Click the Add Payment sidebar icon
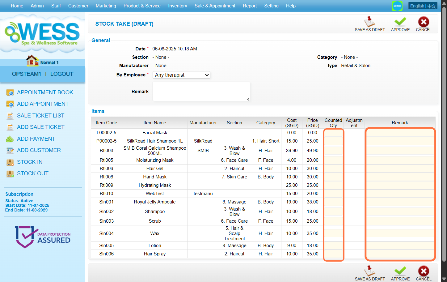Screen dimensions: 447x282 (x=10, y=139)
